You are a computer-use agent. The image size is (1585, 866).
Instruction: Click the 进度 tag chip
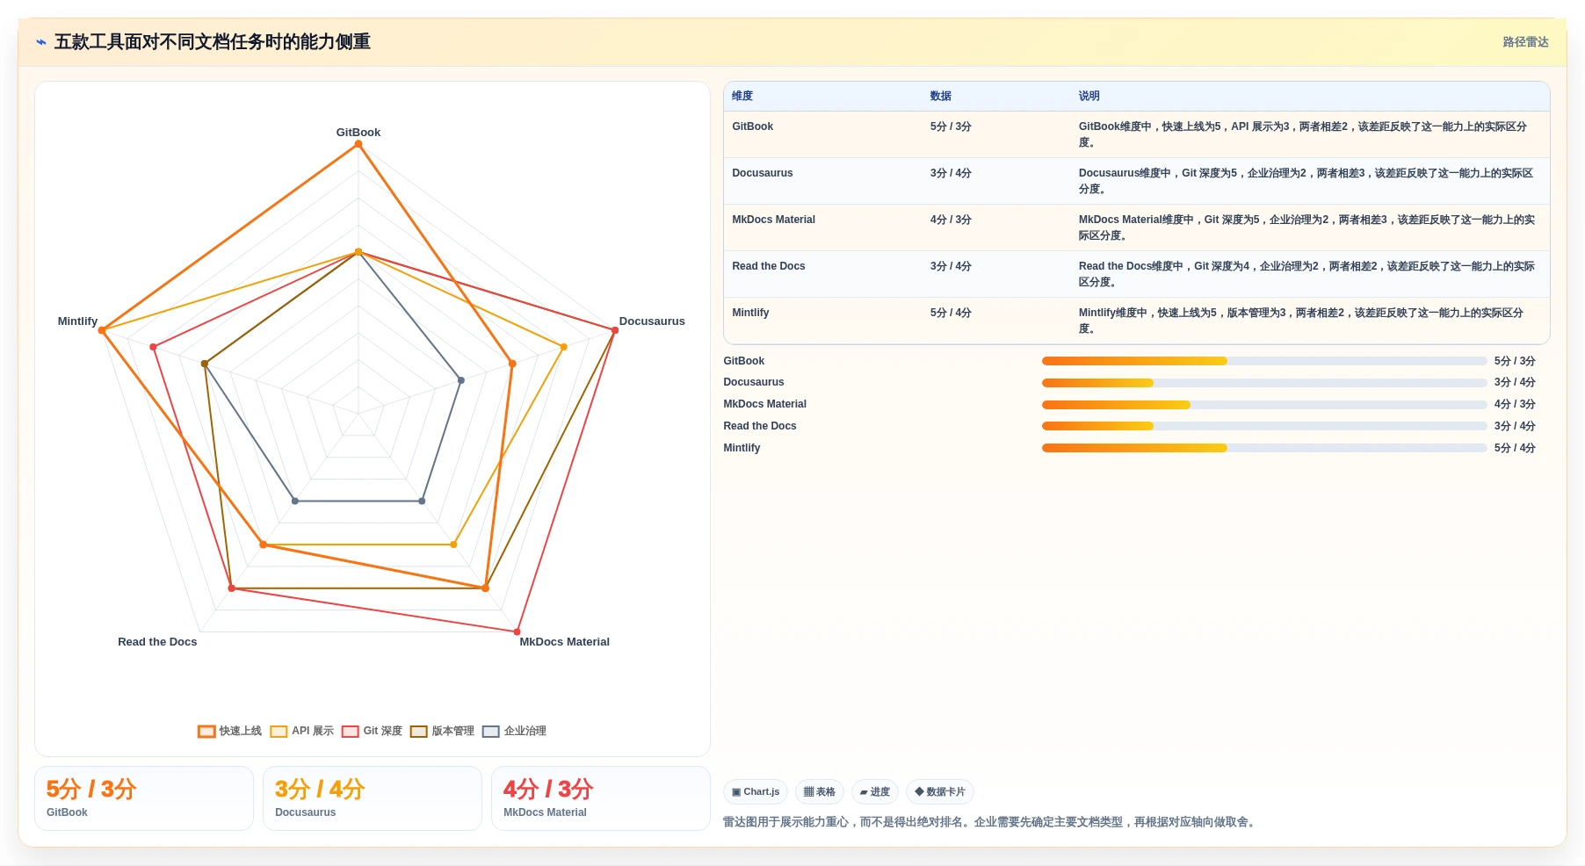[875, 791]
